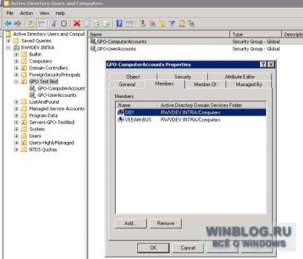
Task: Expand the Saved Queries node
Action: coord(8,41)
